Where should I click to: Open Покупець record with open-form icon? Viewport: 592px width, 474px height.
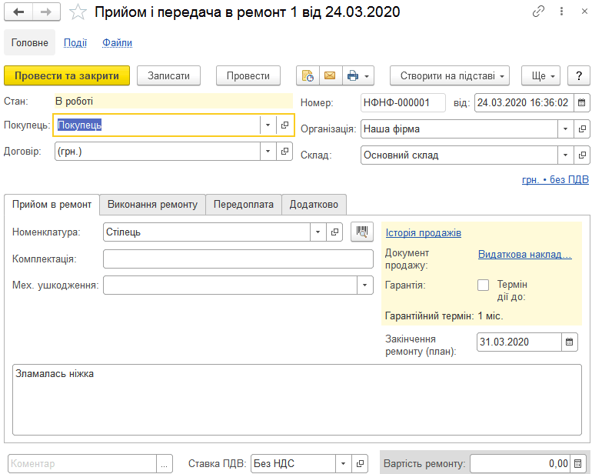[x=285, y=125]
